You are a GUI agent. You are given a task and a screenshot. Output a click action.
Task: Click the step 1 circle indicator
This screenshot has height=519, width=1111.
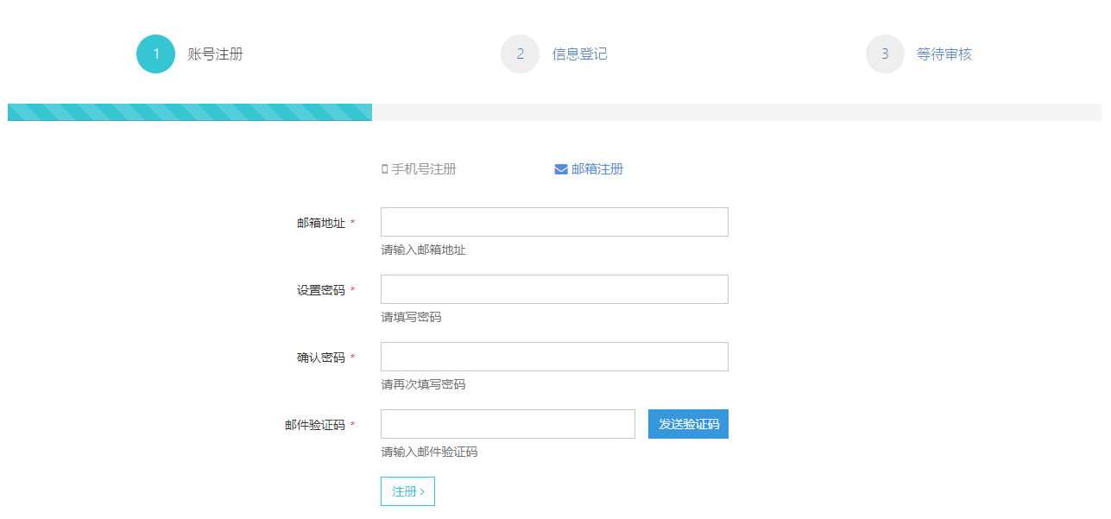(155, 54)
